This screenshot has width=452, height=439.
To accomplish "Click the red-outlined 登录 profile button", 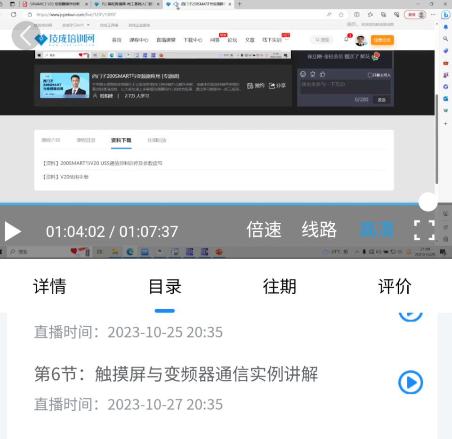I will click(415, 15).
